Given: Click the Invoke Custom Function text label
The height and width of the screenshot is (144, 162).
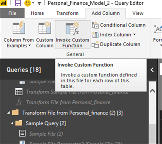Looking at the screenshot, I should click(x=72, y=43).
